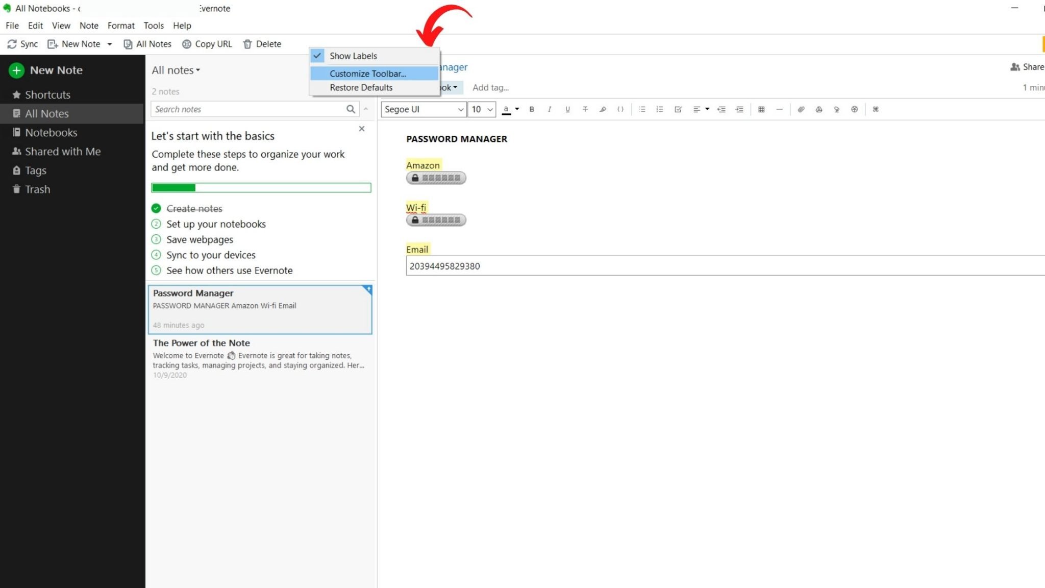Select the Save webpages step
Image resolution: width=1045 pixels, height=588 pixels.
(x=192, y=239)
